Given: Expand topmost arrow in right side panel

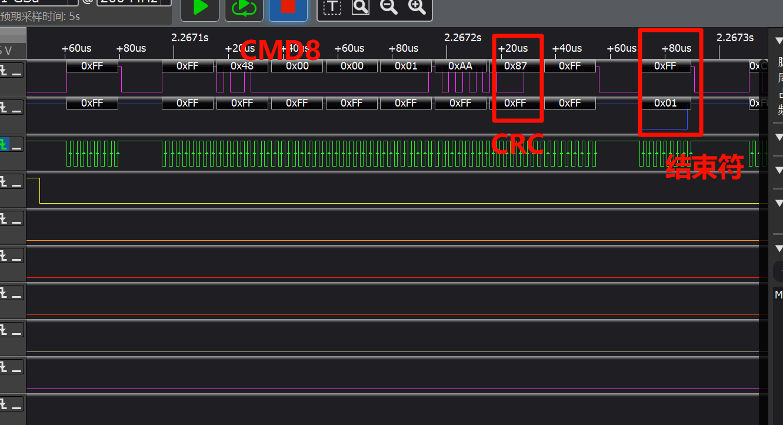Looking at the screenshot, I should [x=779, y=41].
